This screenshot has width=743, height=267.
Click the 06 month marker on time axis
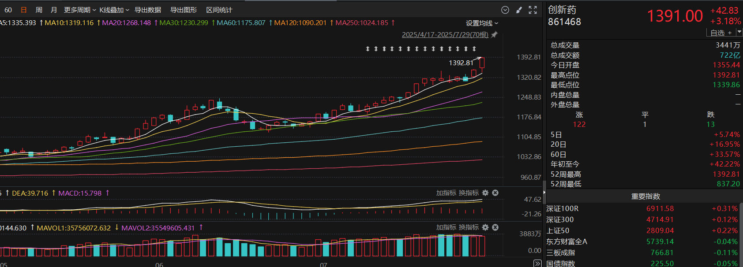pyautogui.click(x=159, y=264)
